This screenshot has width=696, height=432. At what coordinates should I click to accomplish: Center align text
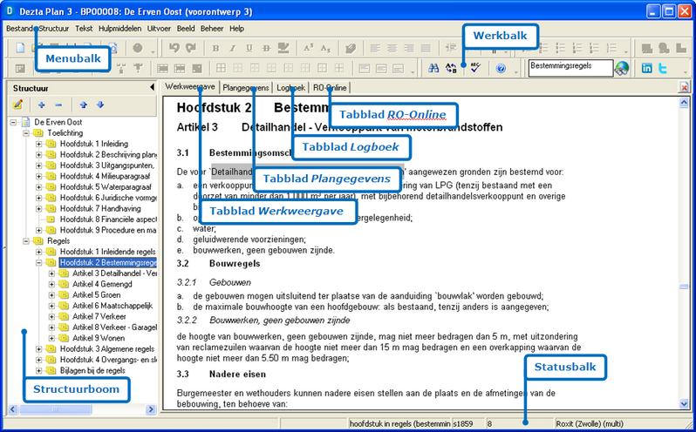click(392, 48)
